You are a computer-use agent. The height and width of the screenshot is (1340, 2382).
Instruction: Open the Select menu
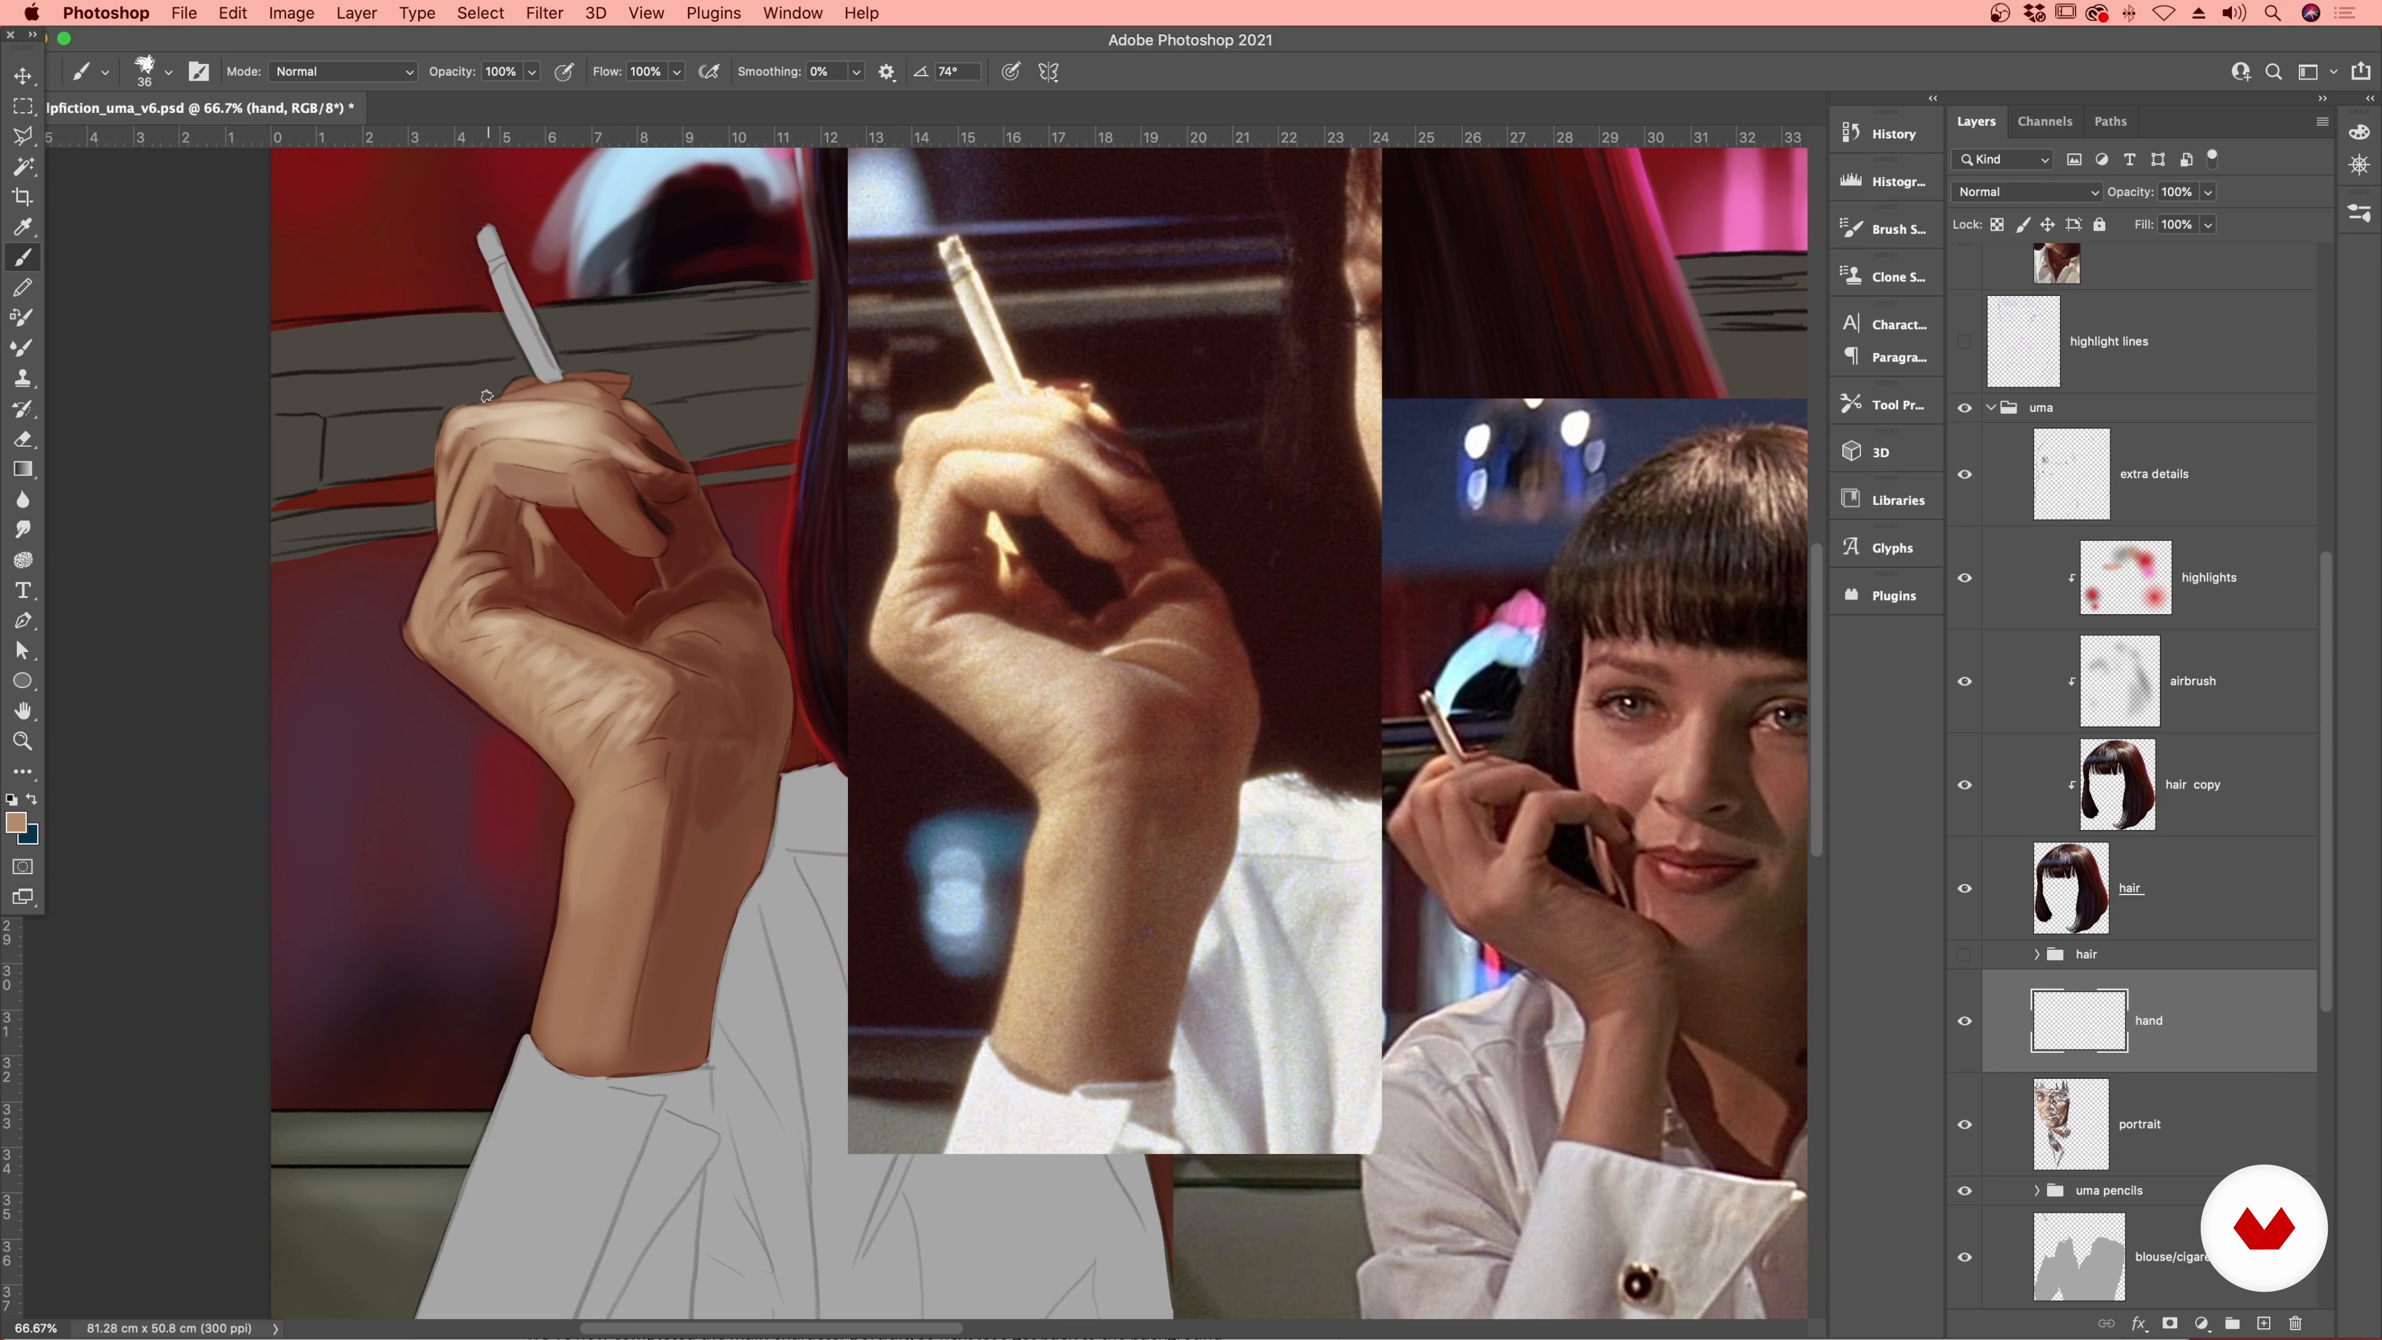tap(480, 13)
